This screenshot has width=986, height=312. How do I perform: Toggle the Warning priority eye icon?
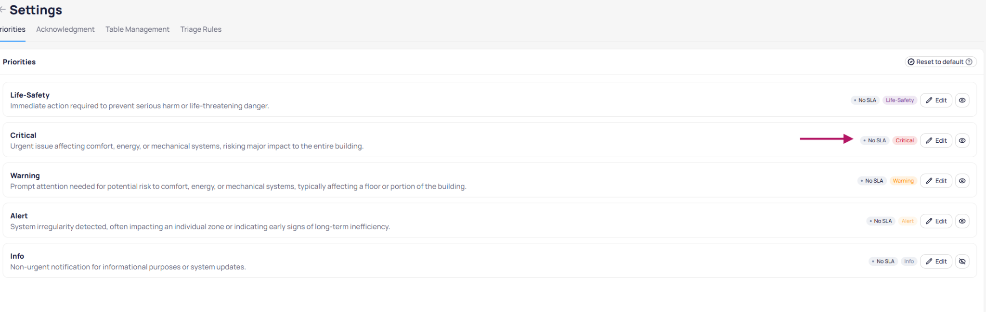pyautogui.click(x=962, y=181)
